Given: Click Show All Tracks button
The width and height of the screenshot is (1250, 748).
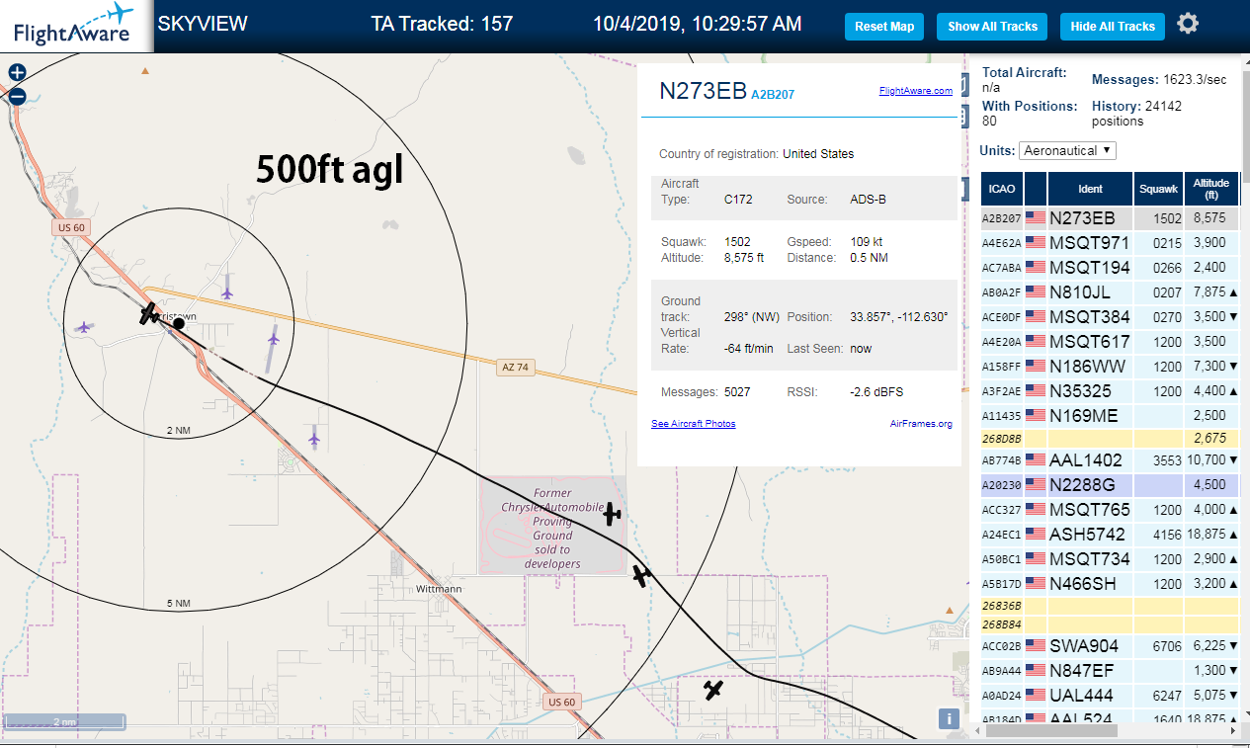Looking at the screenshot, I should (x=992, y=27).
